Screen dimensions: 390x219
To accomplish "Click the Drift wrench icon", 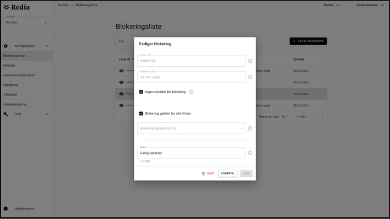I will tap(6, 114).
